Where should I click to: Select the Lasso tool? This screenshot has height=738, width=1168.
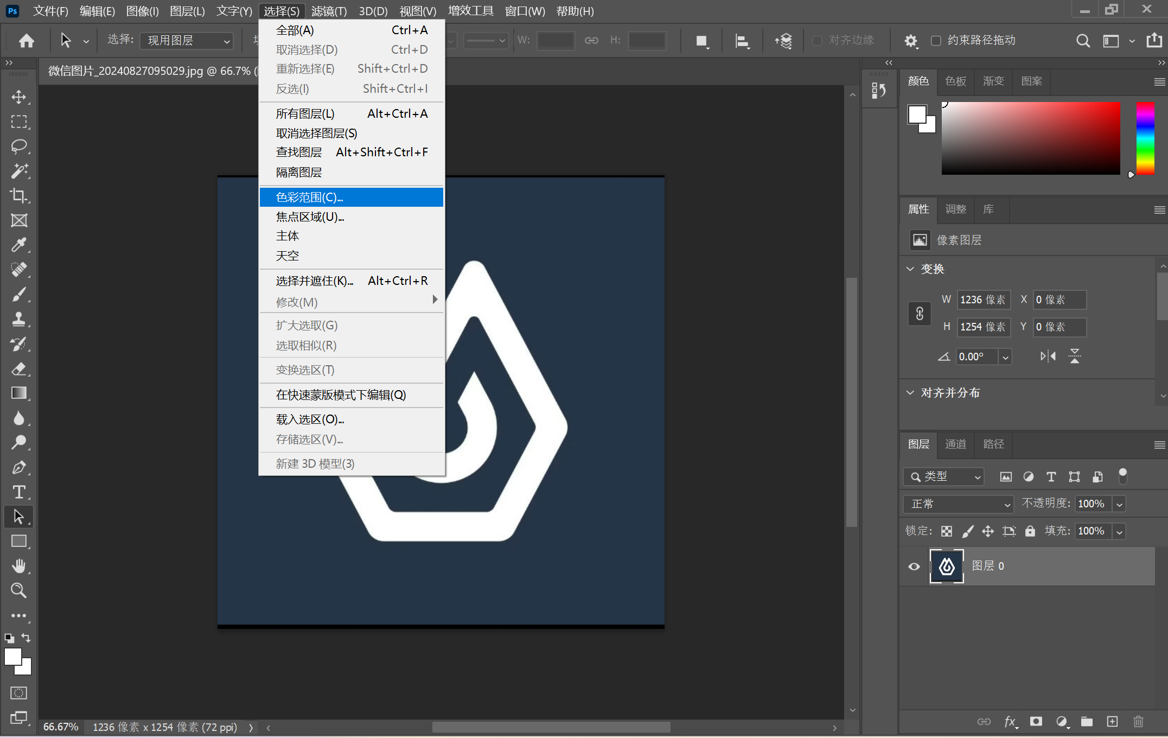19,147
